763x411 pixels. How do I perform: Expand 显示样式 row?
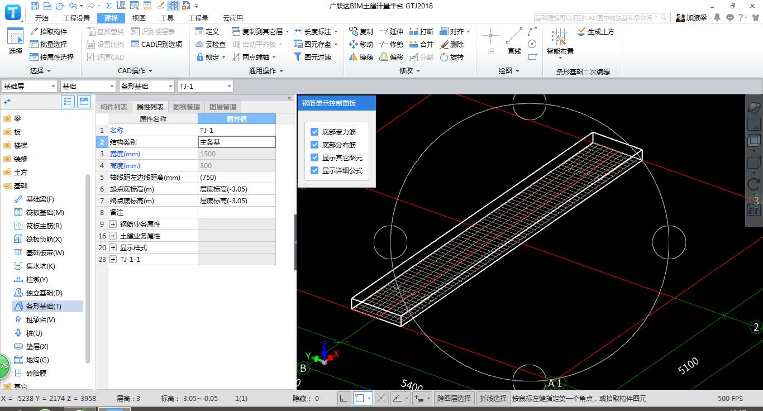tap(113, 248)
